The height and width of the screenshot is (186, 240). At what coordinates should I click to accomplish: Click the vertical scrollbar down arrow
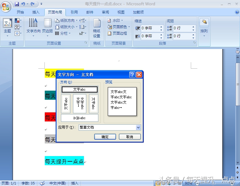(238, 163)
